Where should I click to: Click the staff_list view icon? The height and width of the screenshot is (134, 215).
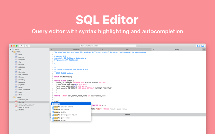pyautogui.click(x=16, y=110)
